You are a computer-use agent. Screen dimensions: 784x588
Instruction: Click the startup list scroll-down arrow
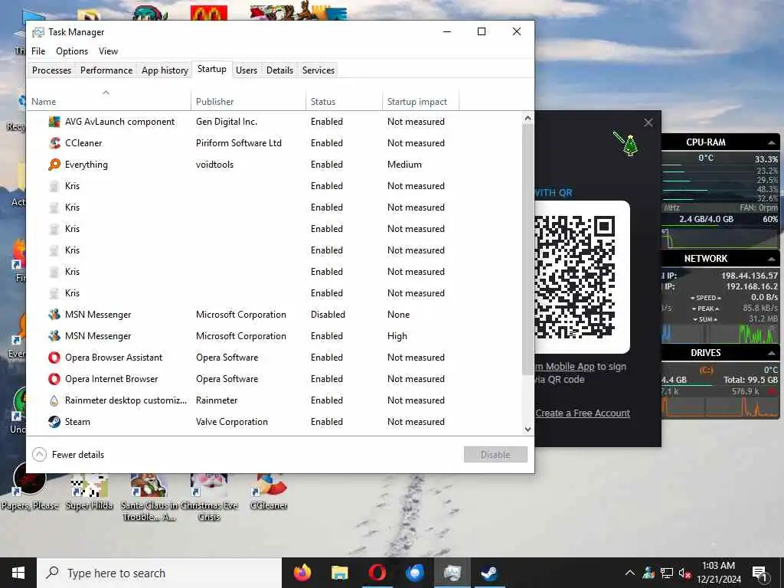click(528, 429)
